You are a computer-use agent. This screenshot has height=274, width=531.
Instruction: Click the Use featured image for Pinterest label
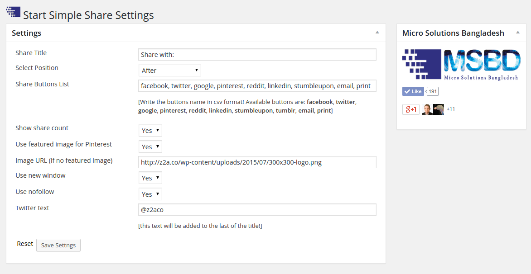(x=64, y=144)
